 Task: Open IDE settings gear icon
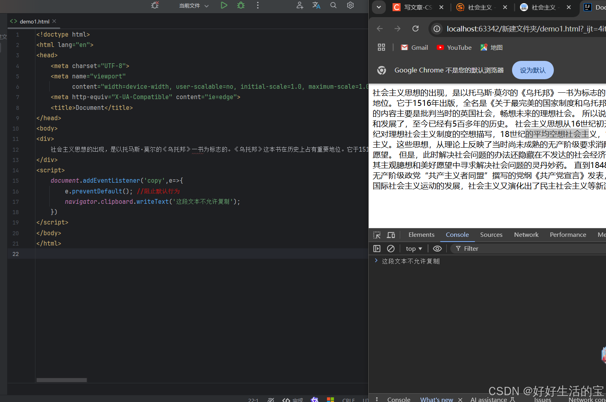pos(350,5)
